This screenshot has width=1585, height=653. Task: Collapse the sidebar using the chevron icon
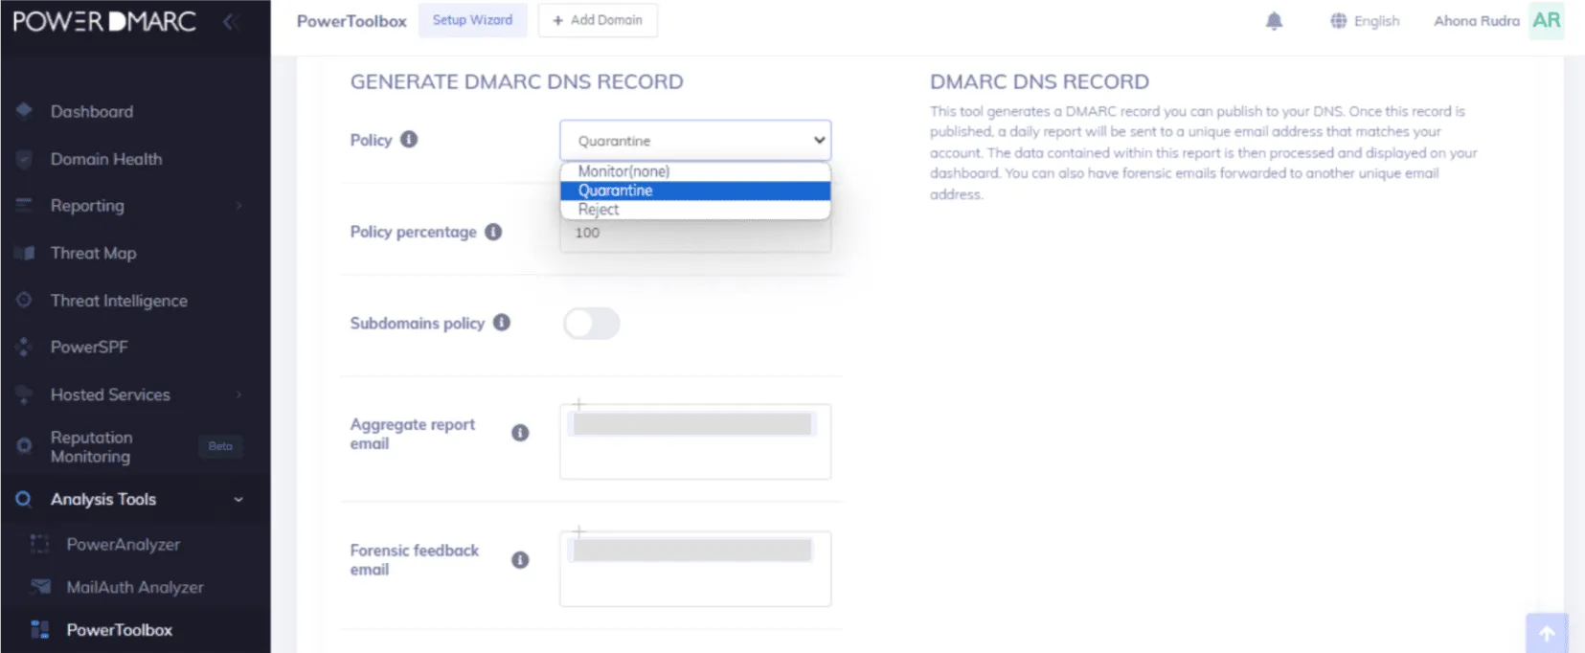click(x=230, y=21)
